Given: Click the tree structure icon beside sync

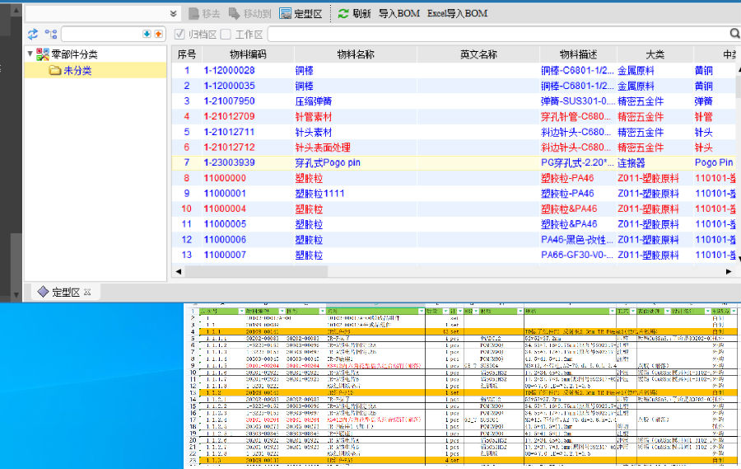Looking at the screenshot, I should [x=51, y=34].
